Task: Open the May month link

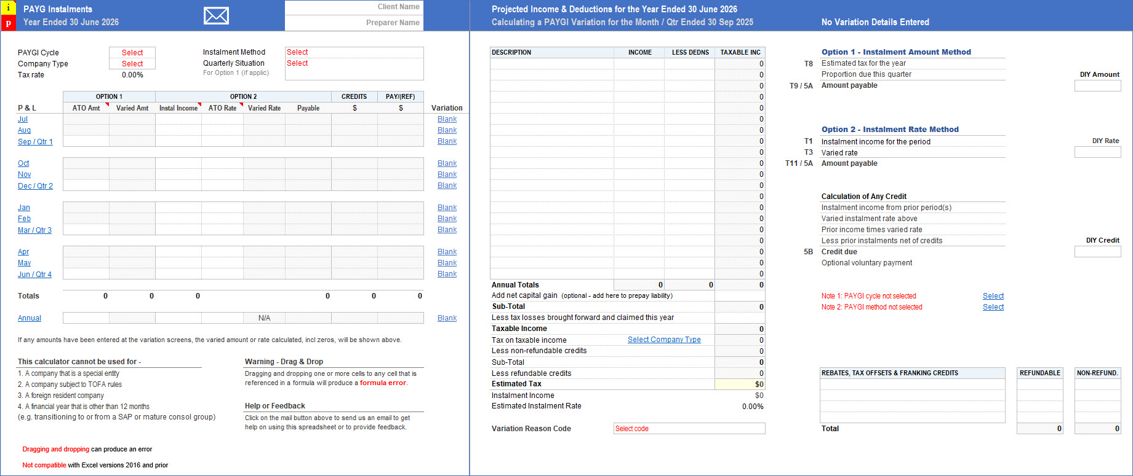Action: pyautogui.click(x=24, y=263)
